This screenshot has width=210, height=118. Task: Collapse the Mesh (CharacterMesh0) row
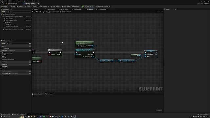pyautogui.click(x=3, y=20)
